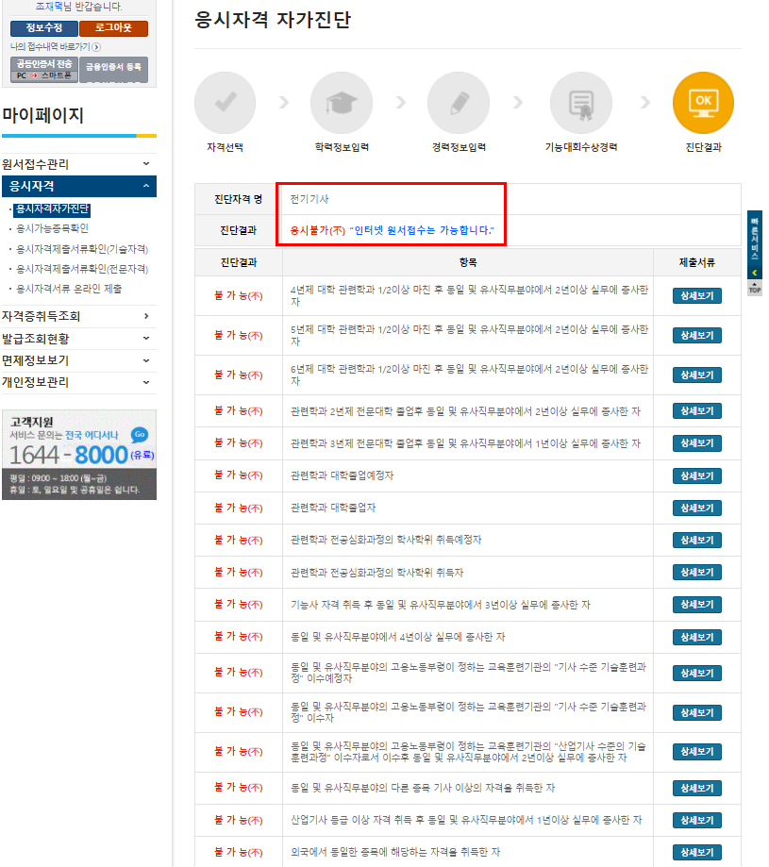The width and height of the screenshot is (769, 867).
Task: Click the 관련학과 대학졸업자 item text
Action: click(333, 508)
